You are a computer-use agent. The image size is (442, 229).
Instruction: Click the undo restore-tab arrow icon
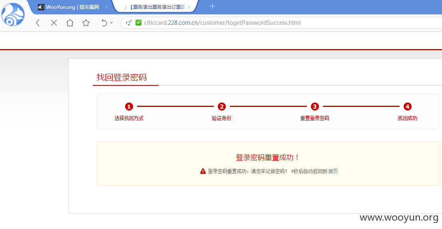[x=104, y=23]
